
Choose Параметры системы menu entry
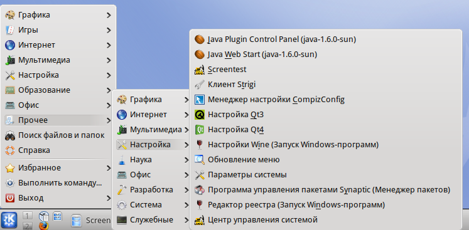click(x=325, y=175)
